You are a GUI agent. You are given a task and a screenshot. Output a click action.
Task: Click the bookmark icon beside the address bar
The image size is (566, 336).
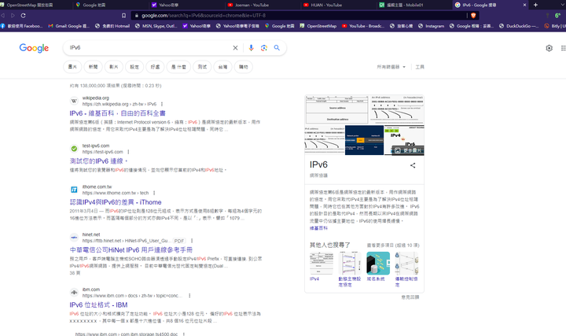click(124, 16)
